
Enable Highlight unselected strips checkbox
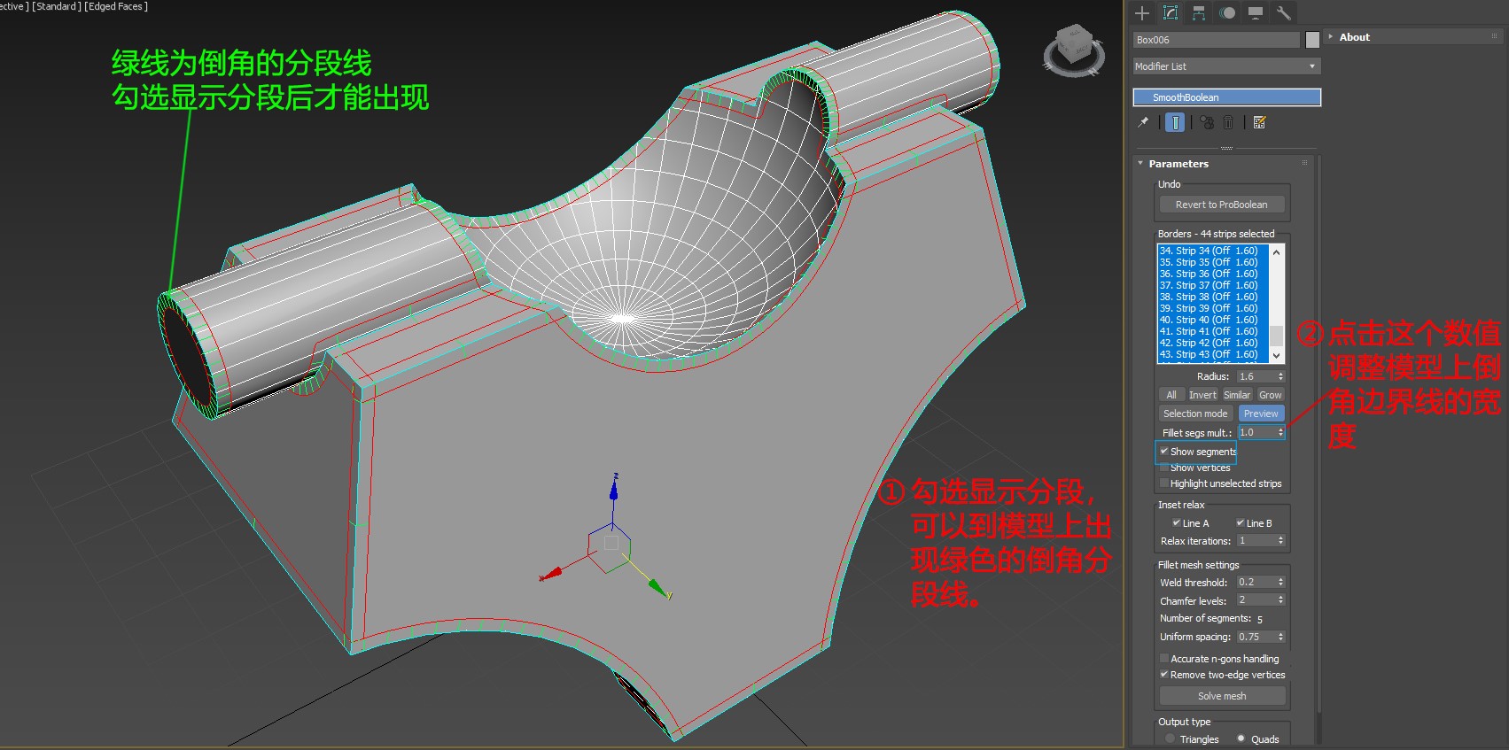(1164, 483)
